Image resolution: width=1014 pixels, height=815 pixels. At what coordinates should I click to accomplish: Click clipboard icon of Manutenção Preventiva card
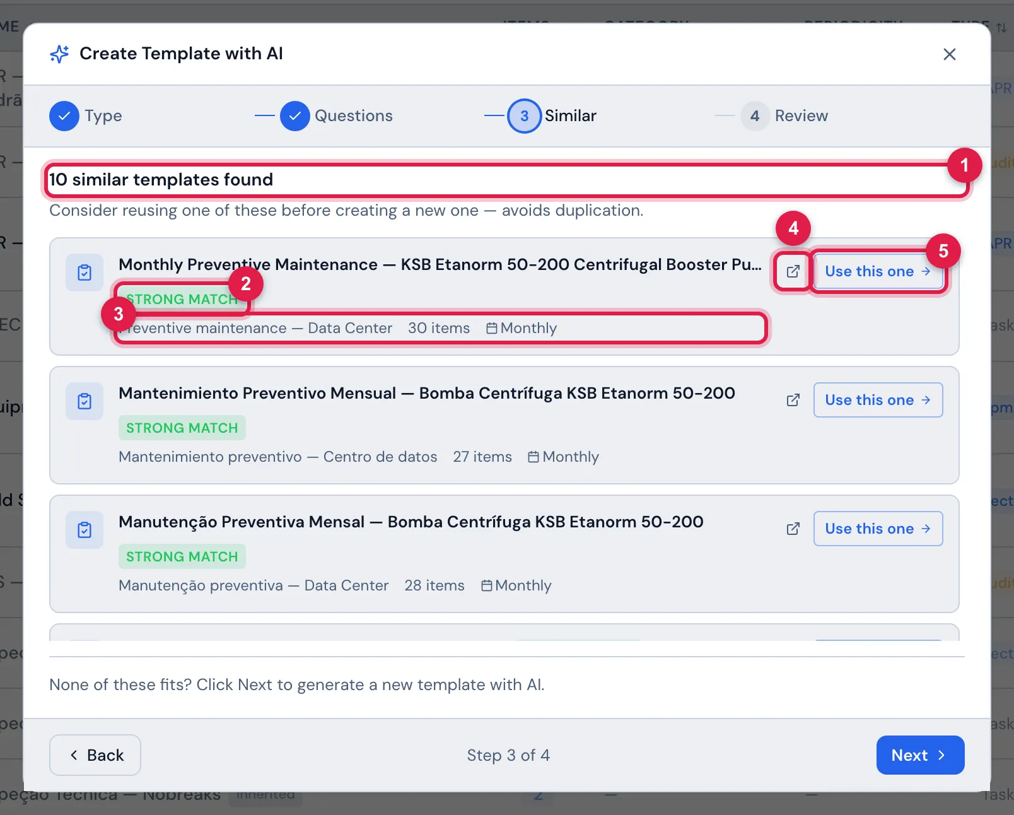84,530
